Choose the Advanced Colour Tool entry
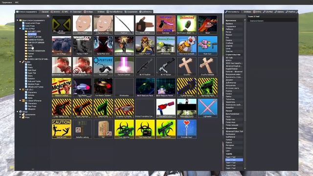Image resolution: width=313 pixels, height=176 pixels. (x=234, y=132)
